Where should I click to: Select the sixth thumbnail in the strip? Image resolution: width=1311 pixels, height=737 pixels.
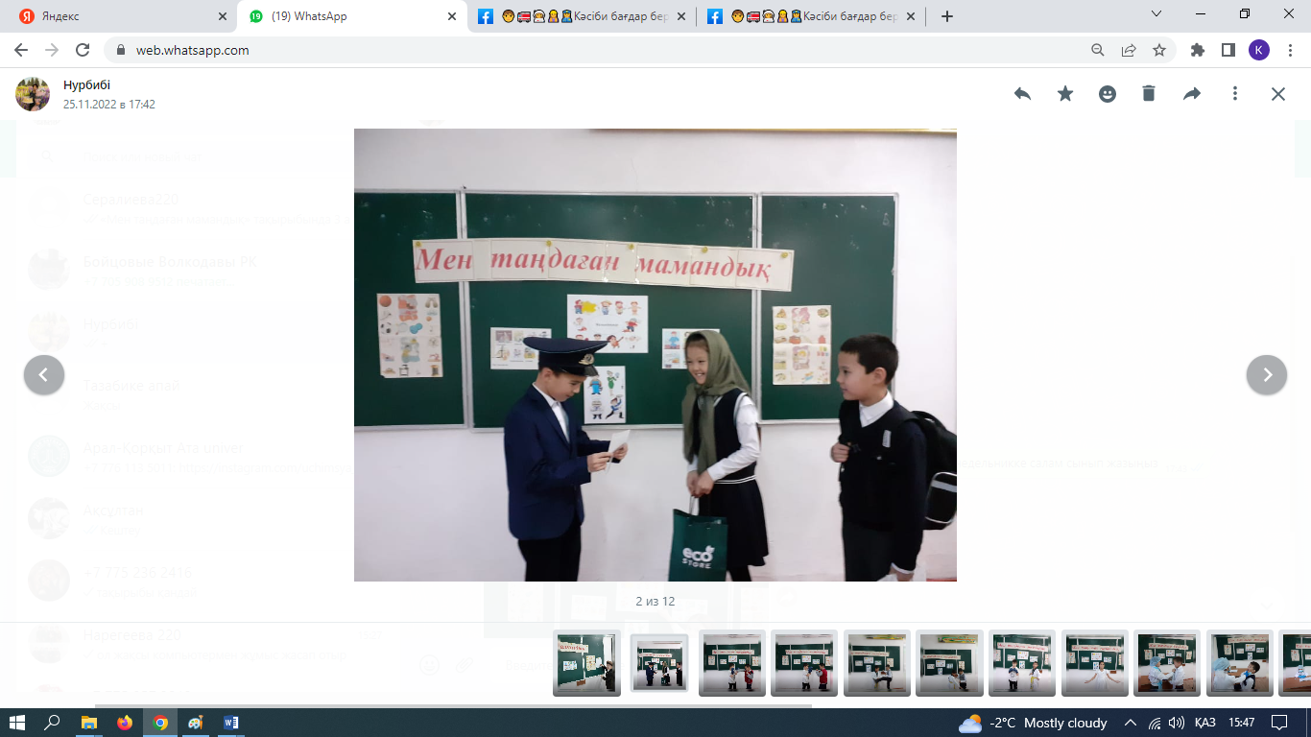(950, 663)
